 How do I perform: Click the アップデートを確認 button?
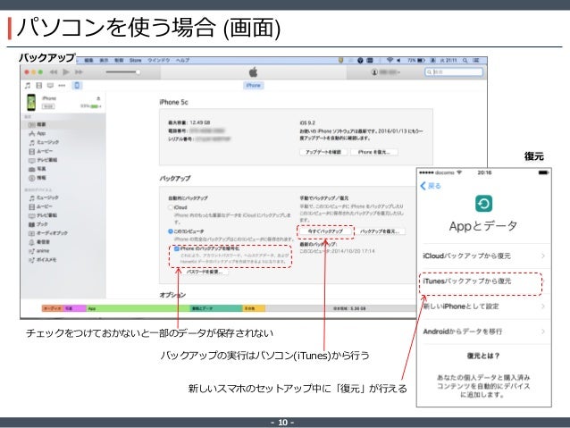(323, 152)
